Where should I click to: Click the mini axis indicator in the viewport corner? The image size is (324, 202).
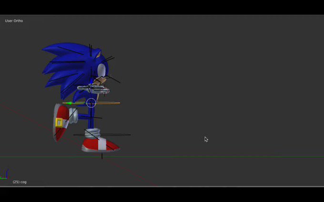pos(5,174)
